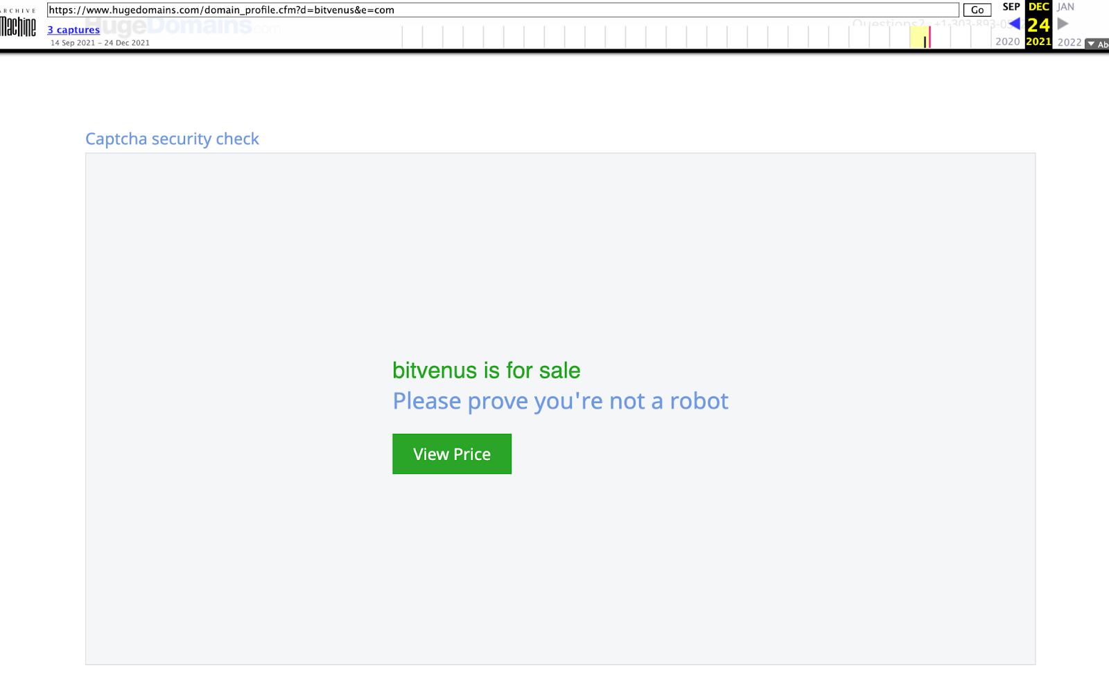Click the DEC current month label

coord(1038,7)
